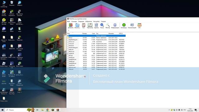
Task: Select the Google Chrome desktop shortcut
Action: 4,13
